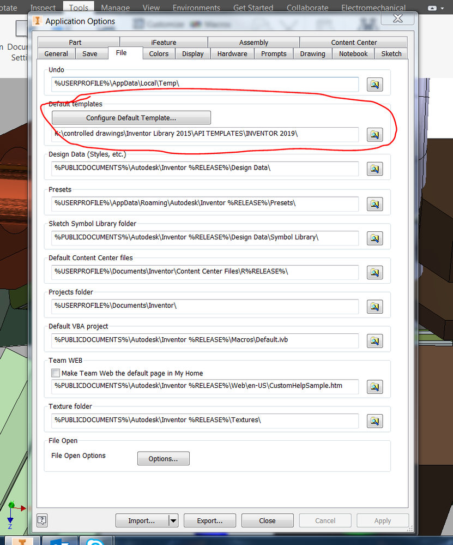
Task: Open the Electromechanical ribbon tab
Action: [373, 8]
